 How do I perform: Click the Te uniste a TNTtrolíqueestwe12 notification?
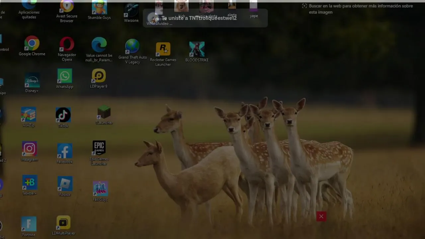pos(205,18)
